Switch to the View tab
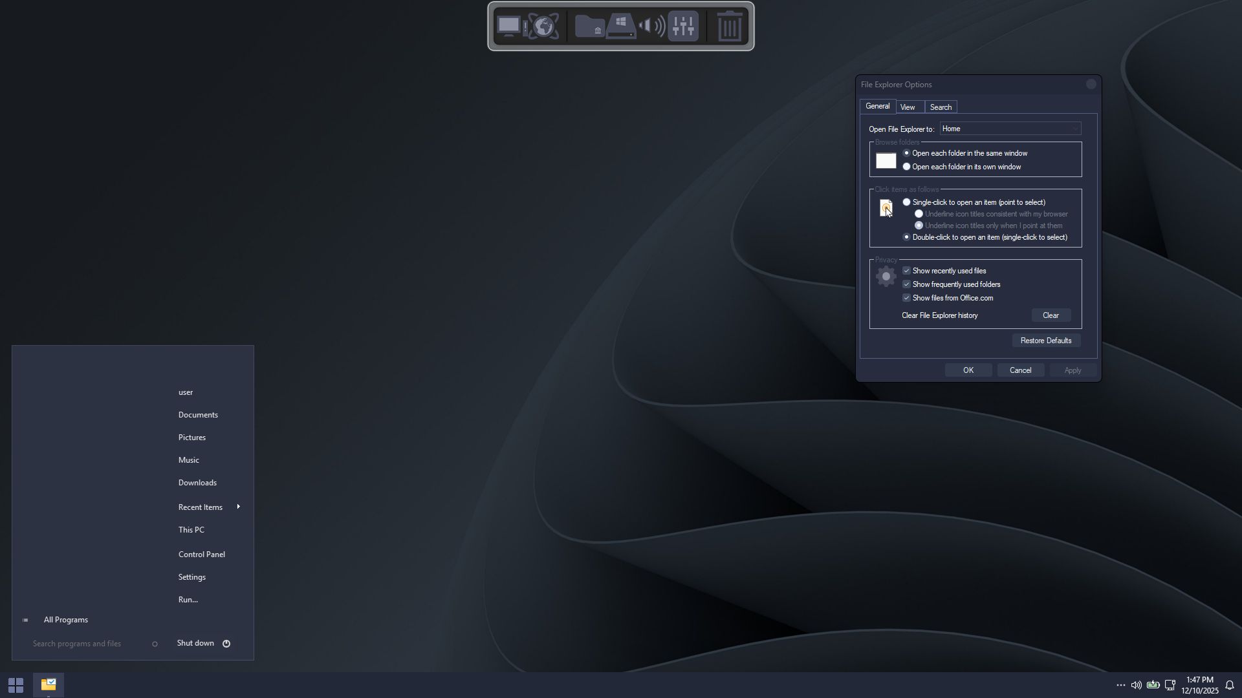Image resolution: width=1242 pixels, height=698 pixels. pos(908,107)
